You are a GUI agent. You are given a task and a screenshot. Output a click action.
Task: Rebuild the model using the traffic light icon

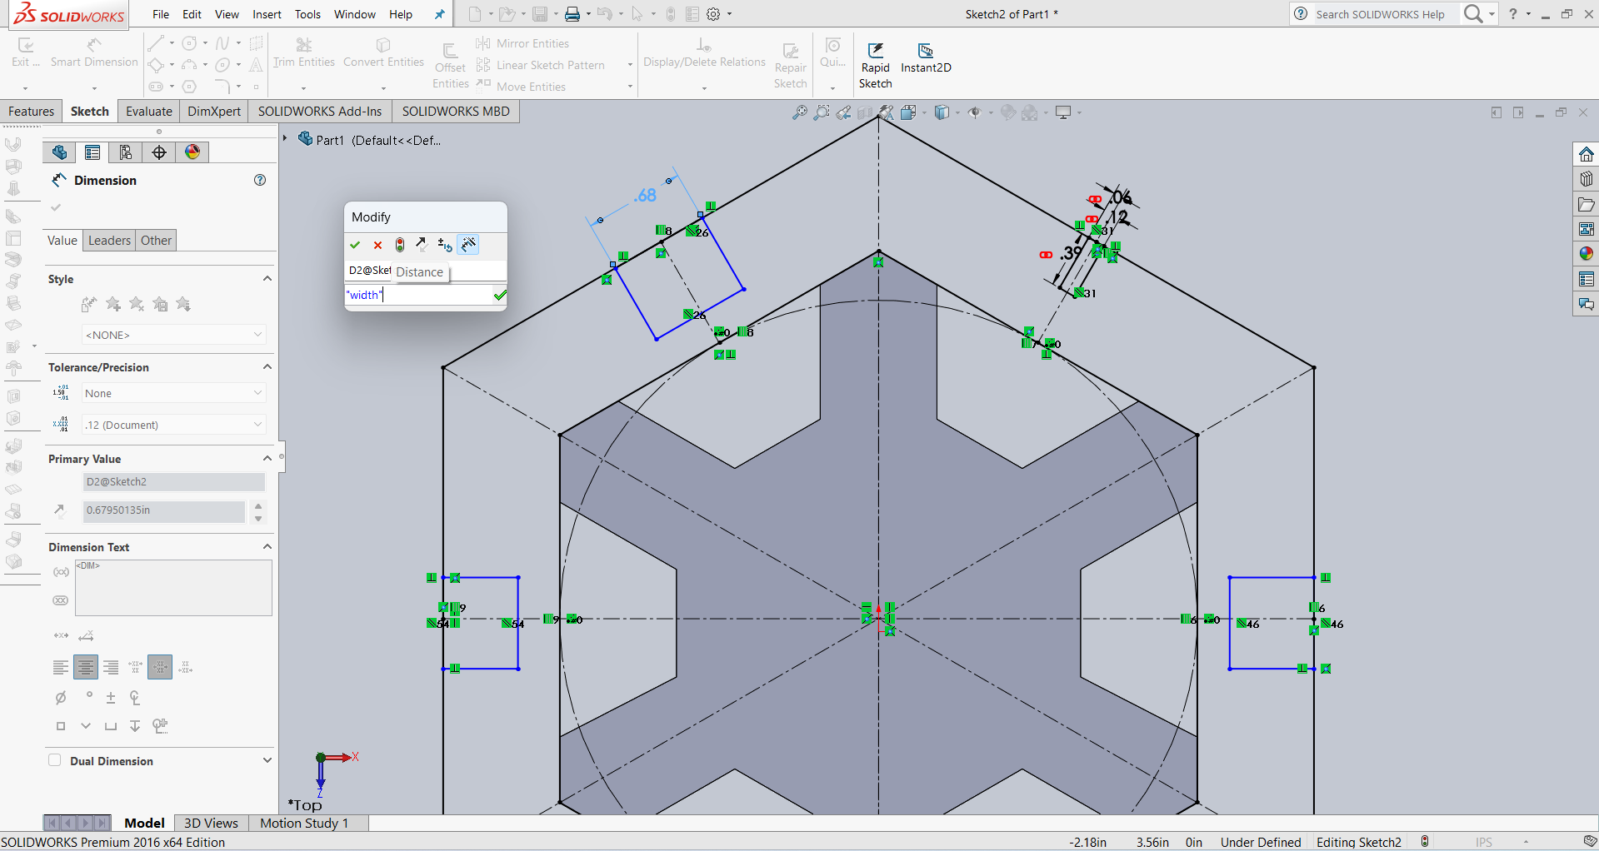pos(400,245)
